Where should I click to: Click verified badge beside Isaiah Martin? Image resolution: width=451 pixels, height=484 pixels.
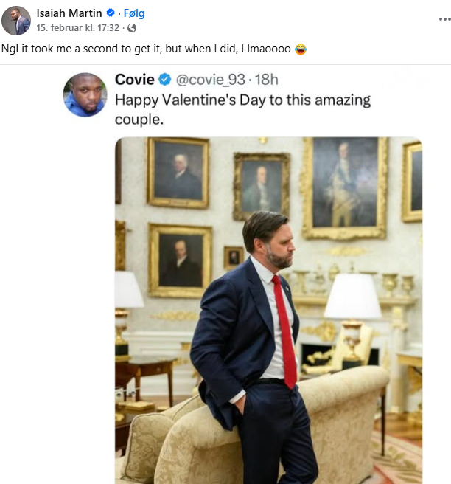[x=111, y=13]
